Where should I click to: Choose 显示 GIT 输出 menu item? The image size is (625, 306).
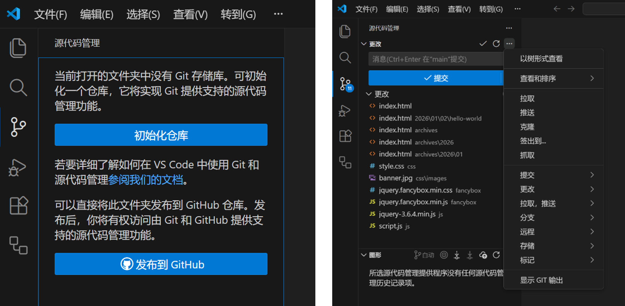pos(541,280)
